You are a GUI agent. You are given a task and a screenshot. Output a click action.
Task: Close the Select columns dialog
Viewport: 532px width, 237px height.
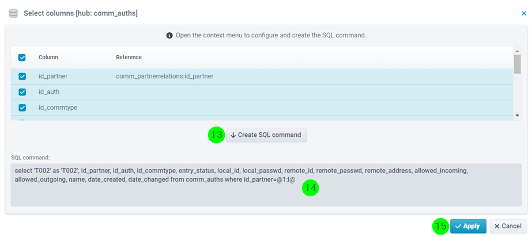tap(523, 14)
